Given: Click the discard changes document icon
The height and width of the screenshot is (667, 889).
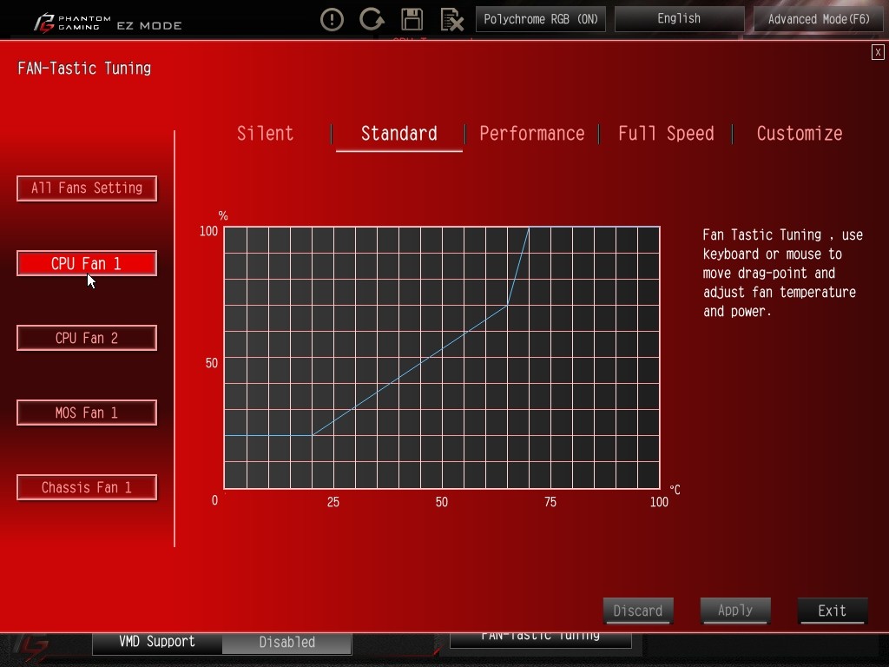Looking at the screenshot, I should [x=451, y=19].
